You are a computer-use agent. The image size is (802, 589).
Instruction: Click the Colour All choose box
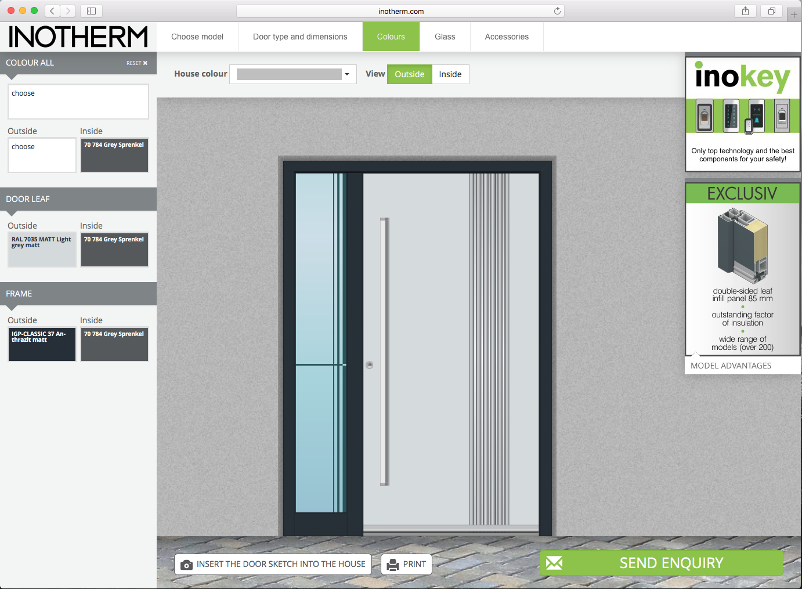click(x=78, y=102)
